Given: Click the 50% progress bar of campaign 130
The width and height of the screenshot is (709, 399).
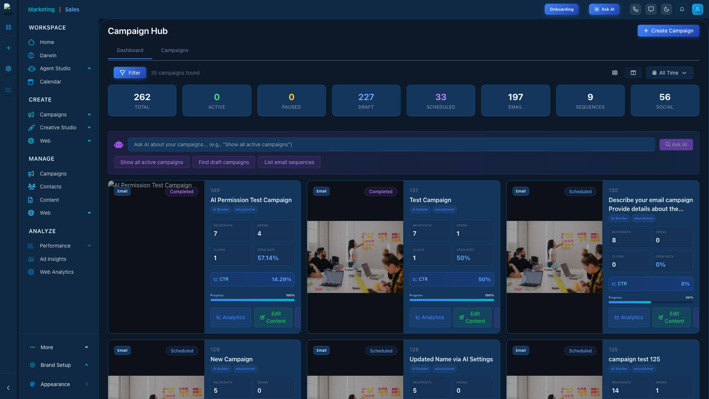Looking at the screenshot, I should (x=651, y=302).
